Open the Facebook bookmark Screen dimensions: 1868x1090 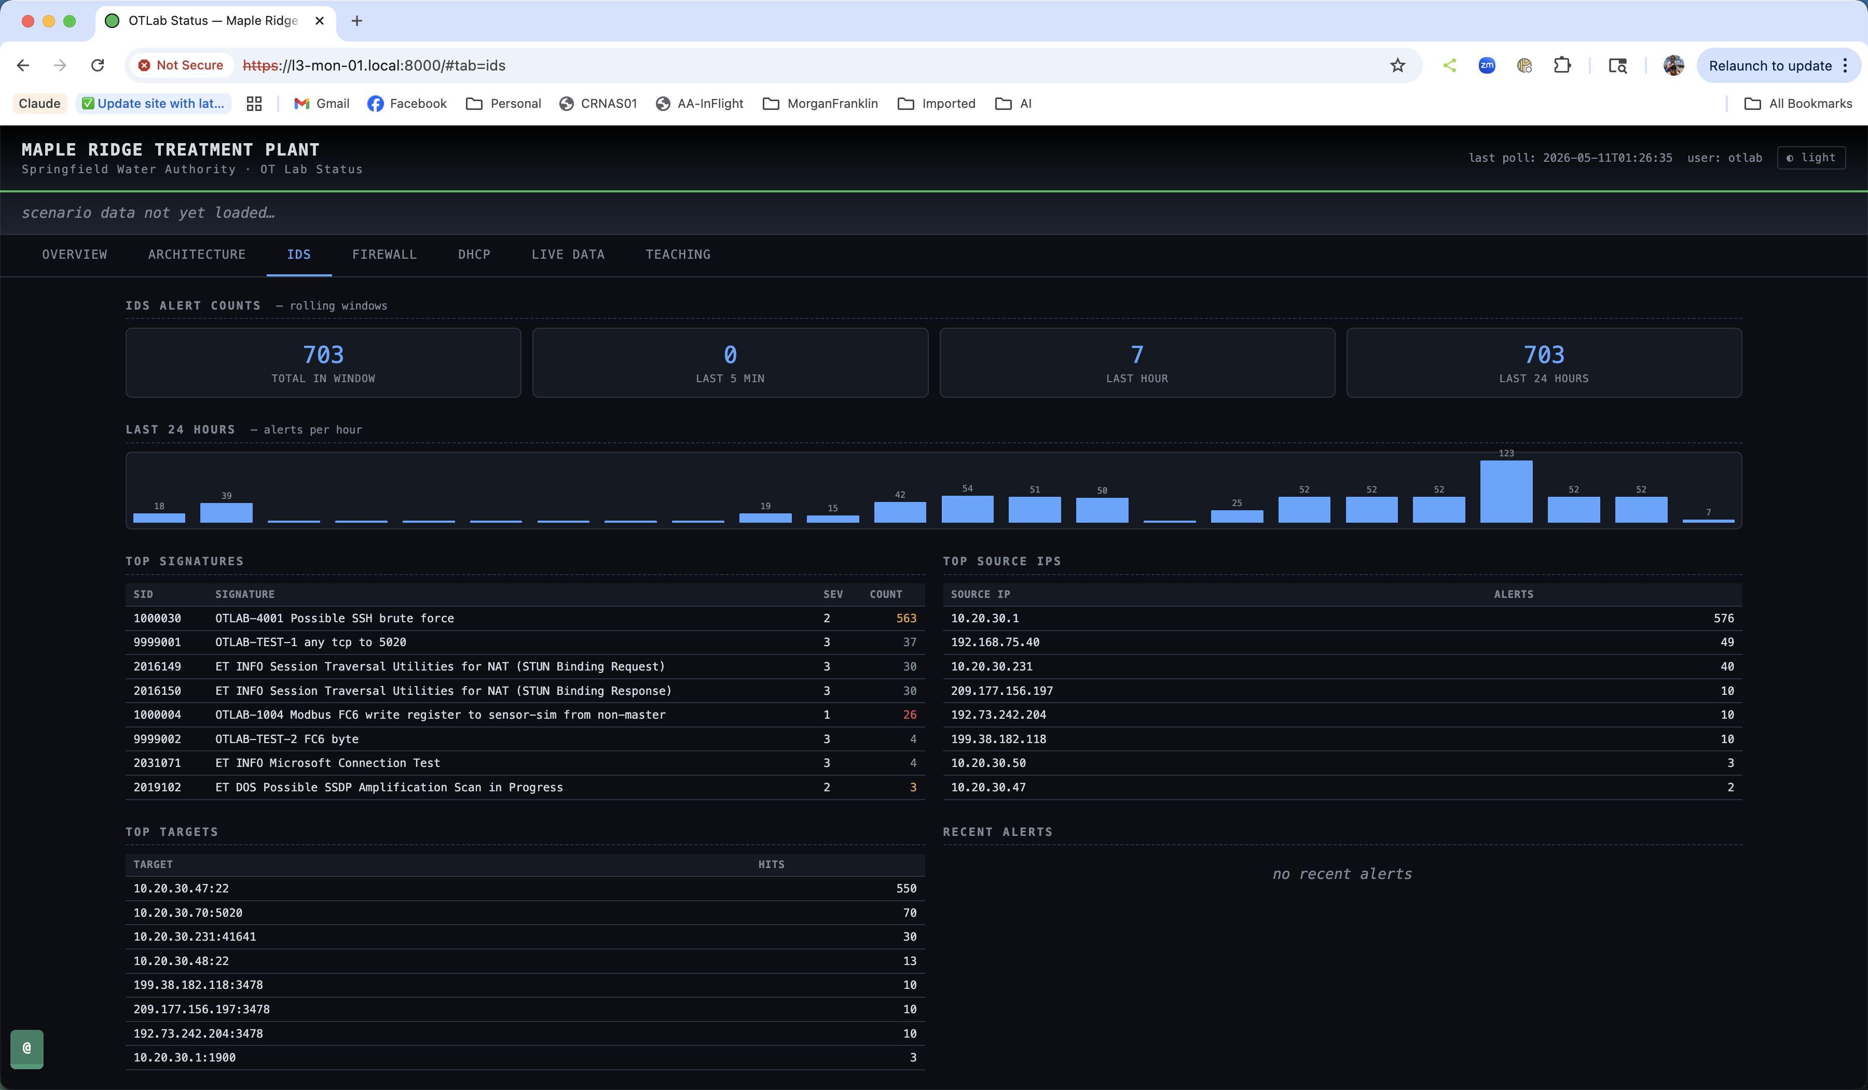pyautogui.click(x=407, y=104)
